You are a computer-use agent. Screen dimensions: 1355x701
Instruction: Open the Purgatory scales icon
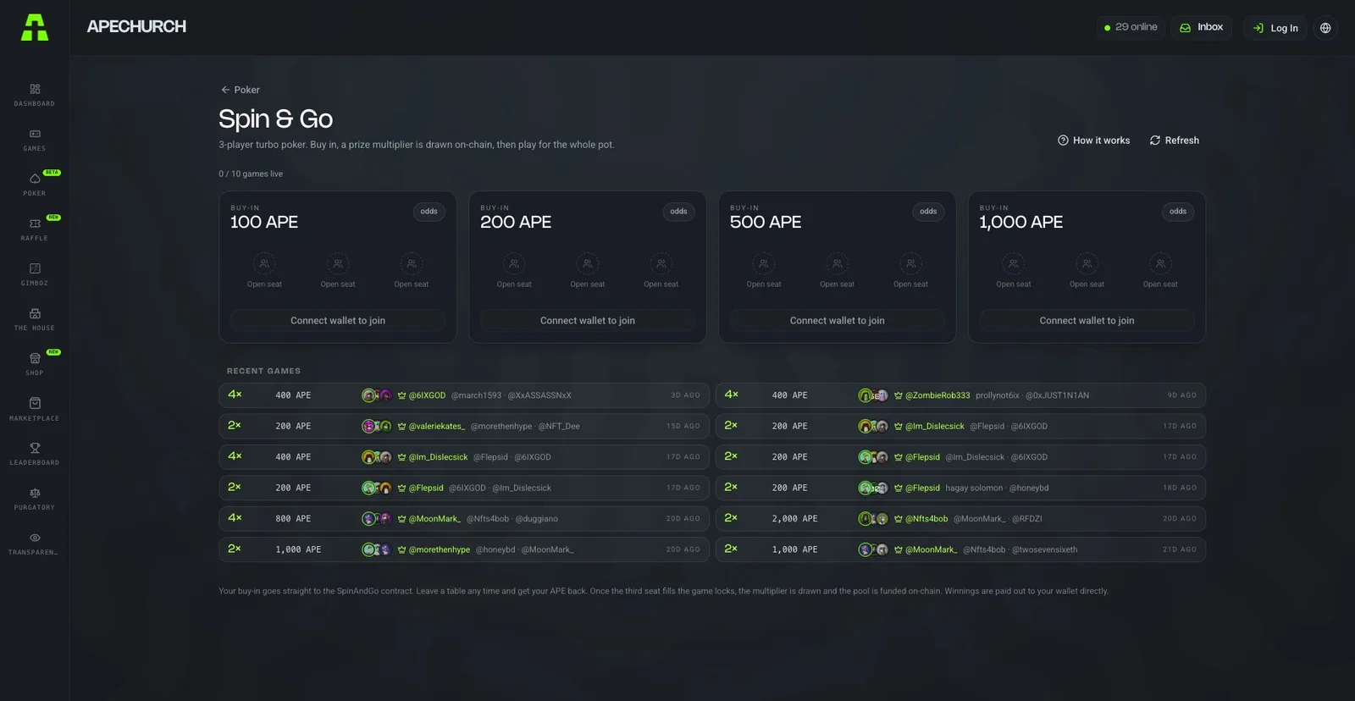point(35,493)
